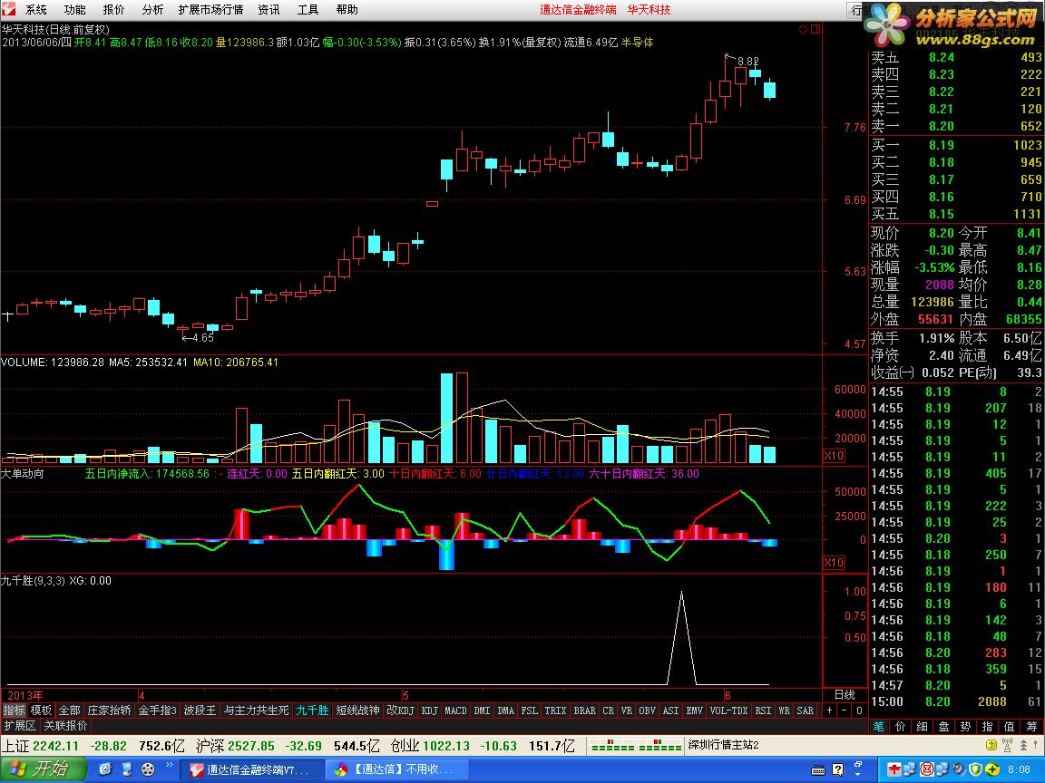Viewport: 1045px width, 783px height.
Task: Click the 0 reset button beside zoom
Action: point(859,710)
